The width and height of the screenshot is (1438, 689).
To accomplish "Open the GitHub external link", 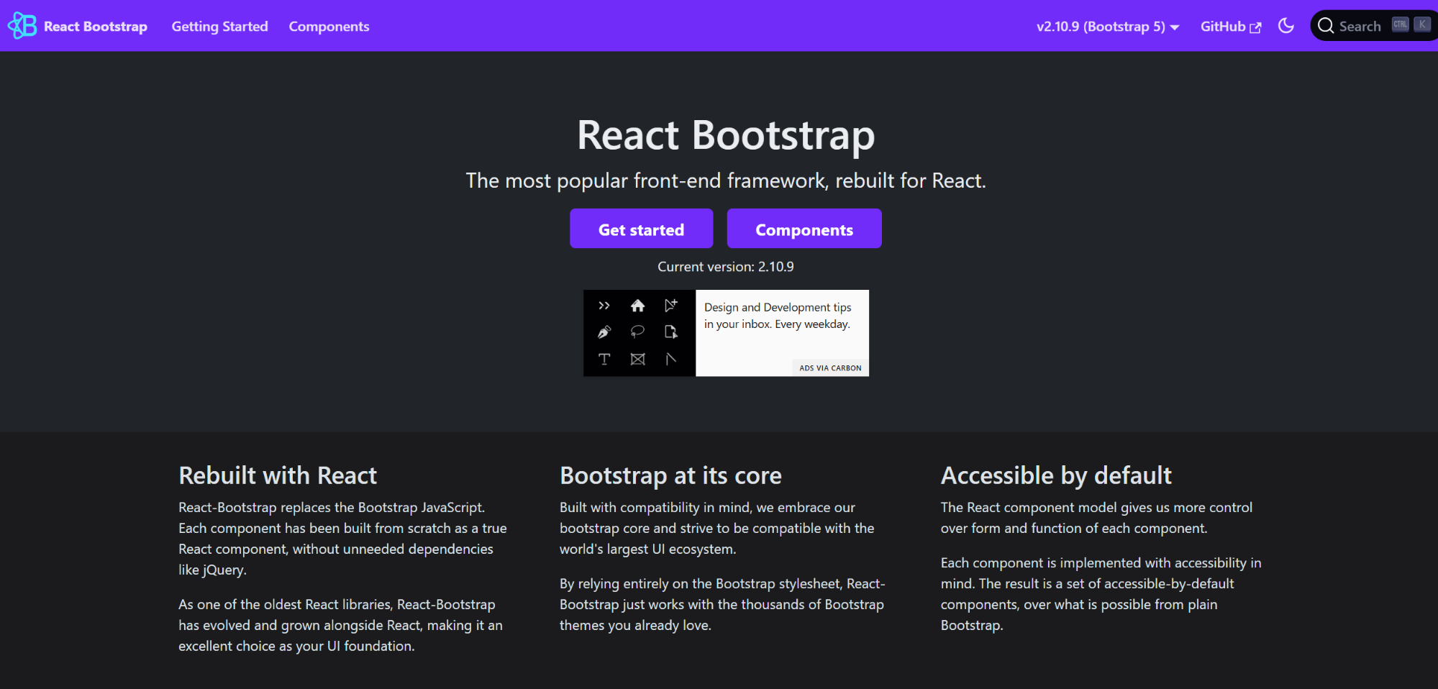I will (1231, 27).
